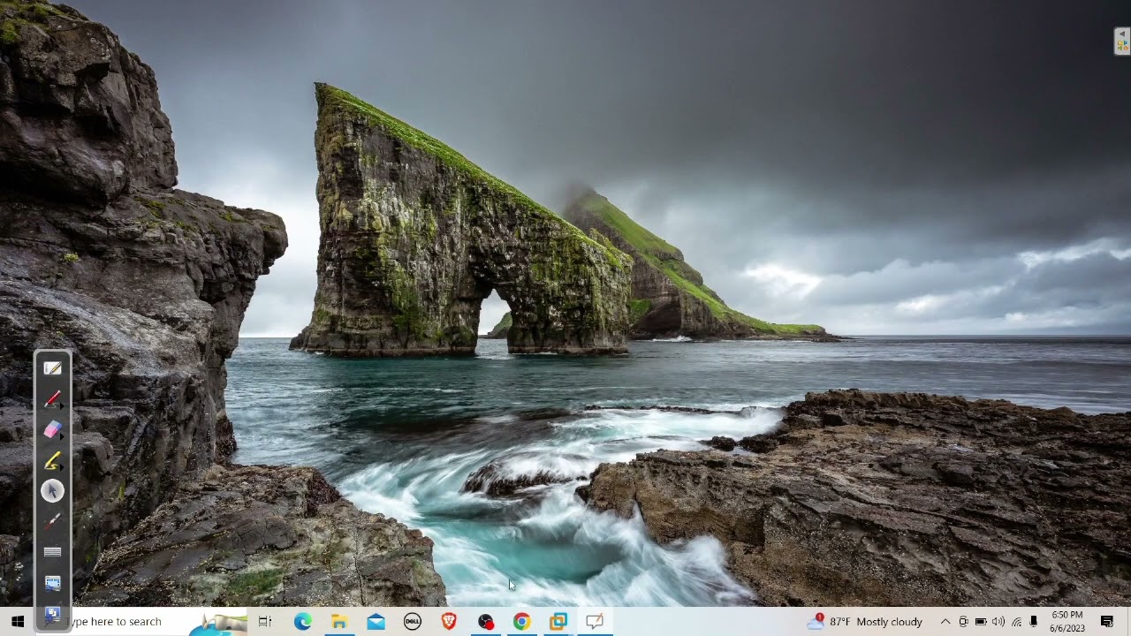This screenshot has width=1131, height=636.
Task: Open the Mail app
Action: point(376,622)
